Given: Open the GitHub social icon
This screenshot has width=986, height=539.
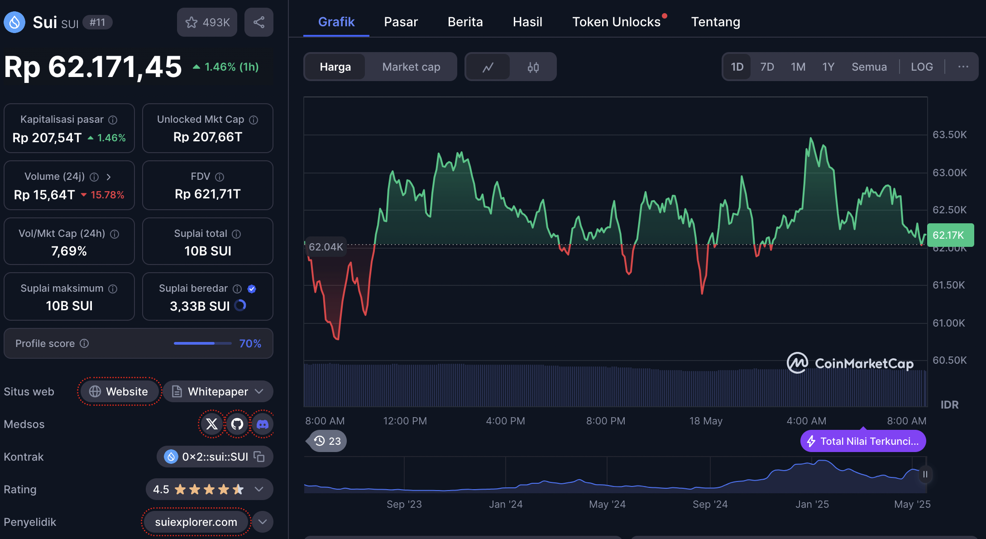Looking at the screenshot, I should pyautogui.click(x=237, y=424).
